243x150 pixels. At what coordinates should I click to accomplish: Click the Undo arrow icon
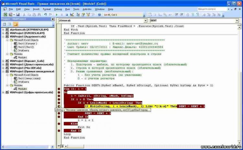click(45, 15)
